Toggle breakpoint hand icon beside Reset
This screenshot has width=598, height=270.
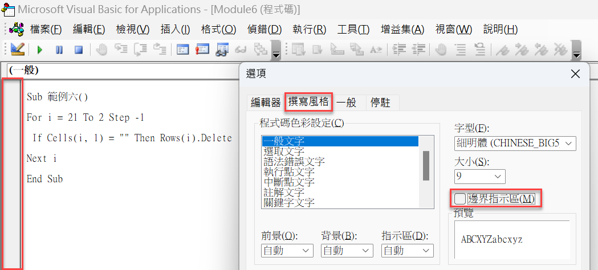(101, 50)
